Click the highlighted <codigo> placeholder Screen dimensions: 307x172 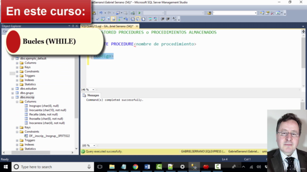pos(104,56)
